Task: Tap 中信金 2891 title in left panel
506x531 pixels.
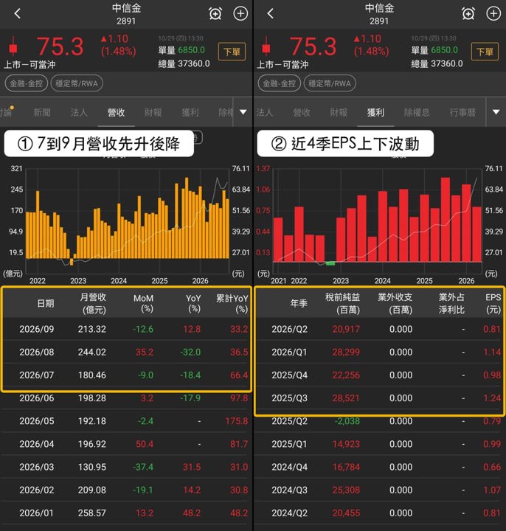Action: click(126, 14)
